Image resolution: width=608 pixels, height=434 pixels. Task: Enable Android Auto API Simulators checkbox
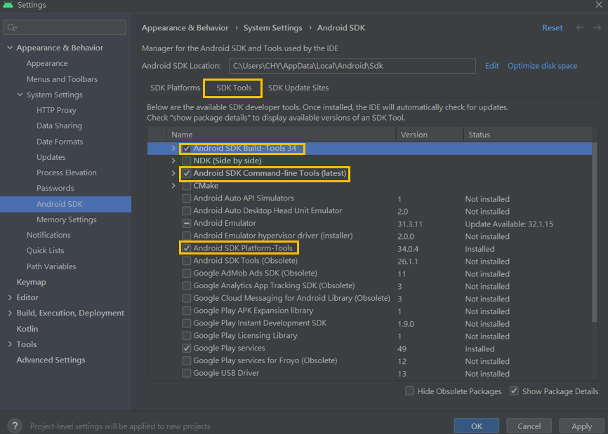[187, 198]
